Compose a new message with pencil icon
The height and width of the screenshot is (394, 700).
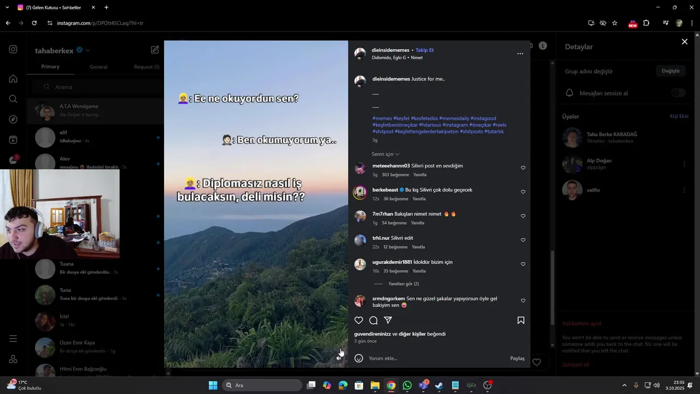[155, 50]
